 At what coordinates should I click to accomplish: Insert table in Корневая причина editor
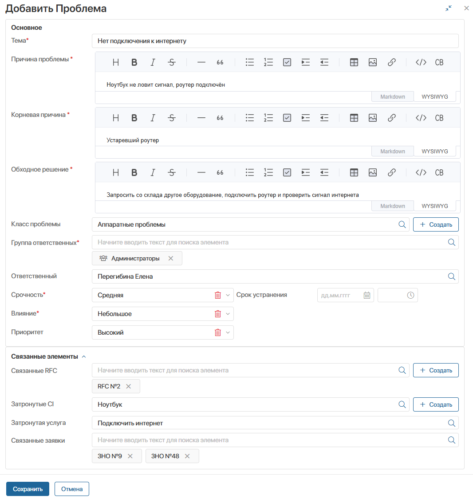click(354, 118)
